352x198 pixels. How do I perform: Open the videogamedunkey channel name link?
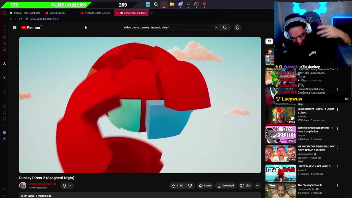click(x=40, y=184)
